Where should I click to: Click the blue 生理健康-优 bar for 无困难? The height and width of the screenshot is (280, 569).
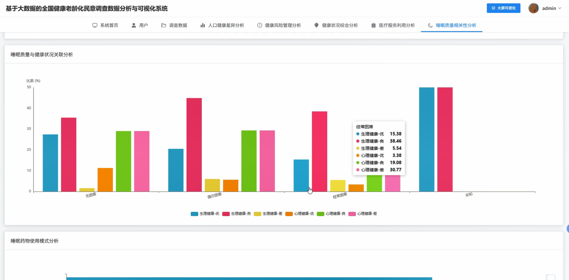(x=51, y=163)
